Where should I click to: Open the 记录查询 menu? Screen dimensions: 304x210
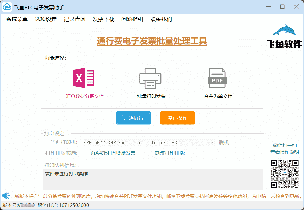(74, 19)
